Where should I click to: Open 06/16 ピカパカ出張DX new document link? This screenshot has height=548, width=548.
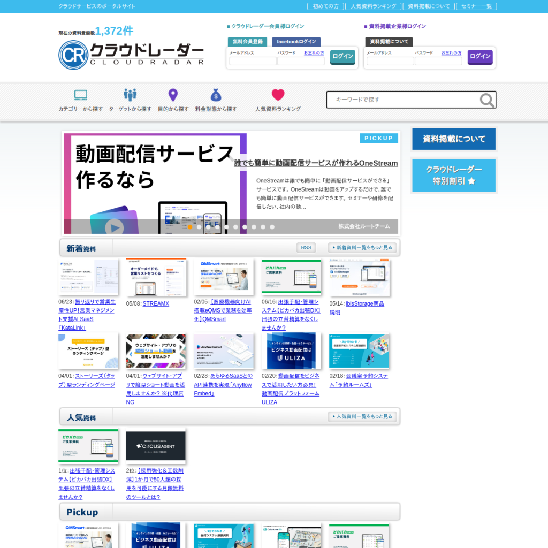click(291, 315)
